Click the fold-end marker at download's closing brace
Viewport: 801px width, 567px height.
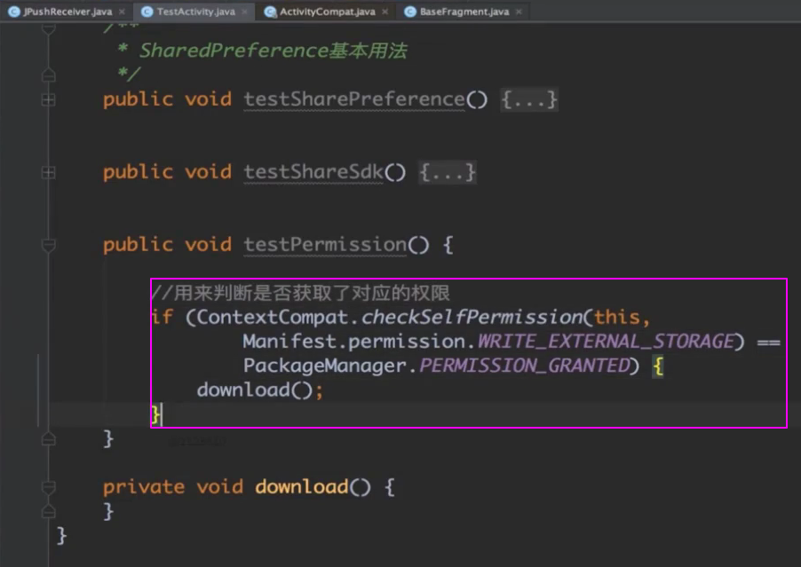tap(49, 510)
